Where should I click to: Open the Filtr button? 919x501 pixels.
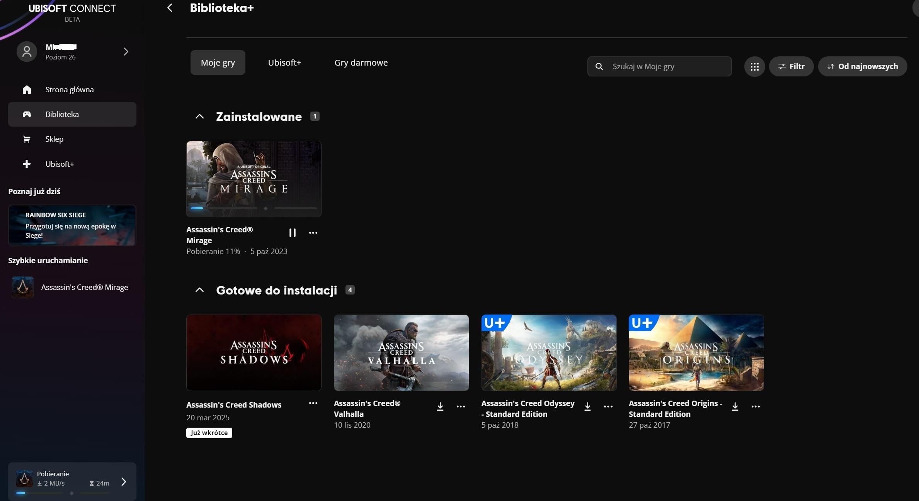coord(791,66)
